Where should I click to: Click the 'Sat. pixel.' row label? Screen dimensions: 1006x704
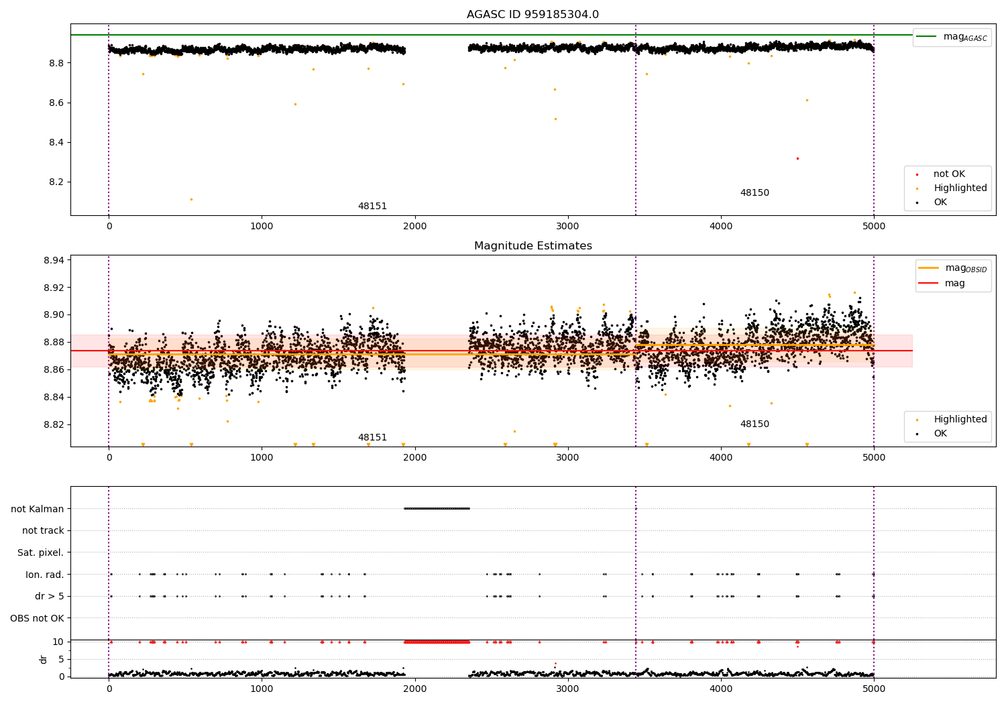(40, 552)
